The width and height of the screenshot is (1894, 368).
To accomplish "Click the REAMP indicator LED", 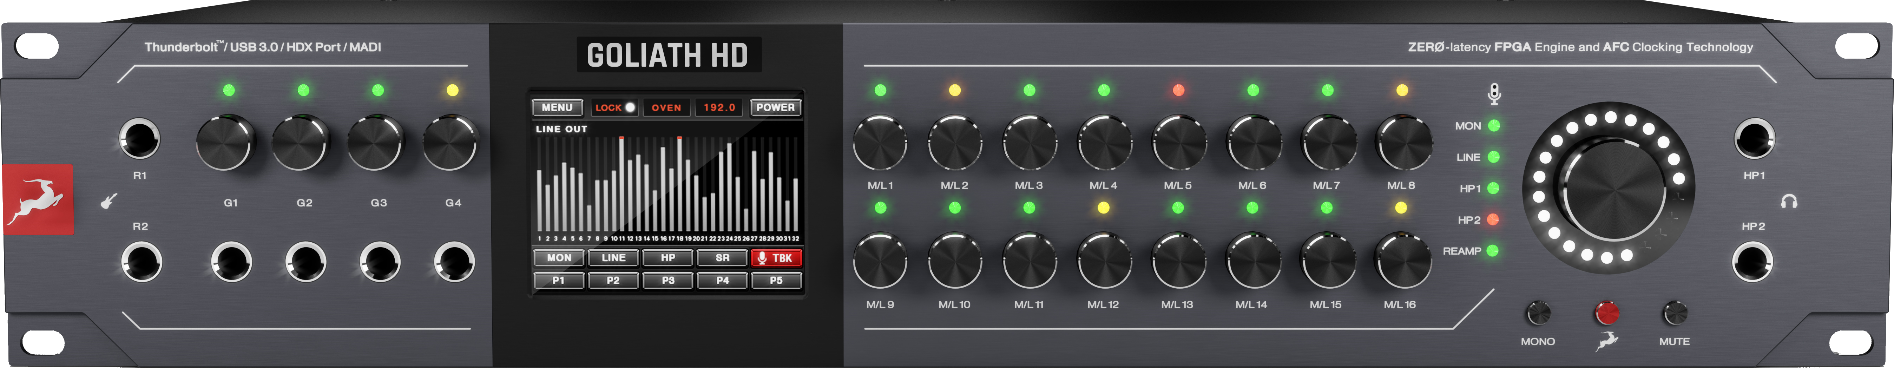I will coord(1493,250).
